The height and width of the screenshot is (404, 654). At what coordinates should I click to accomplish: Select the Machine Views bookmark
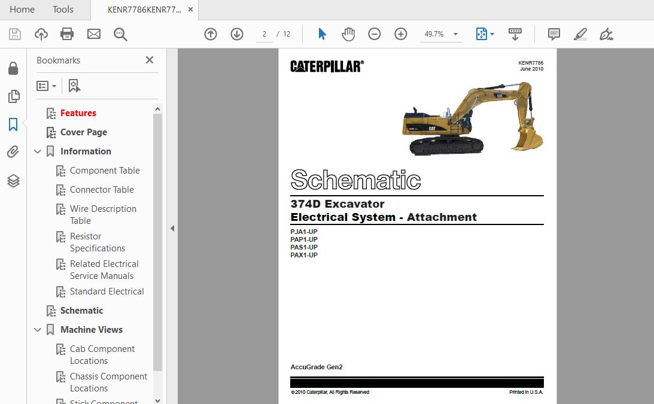tap(92, 330)
